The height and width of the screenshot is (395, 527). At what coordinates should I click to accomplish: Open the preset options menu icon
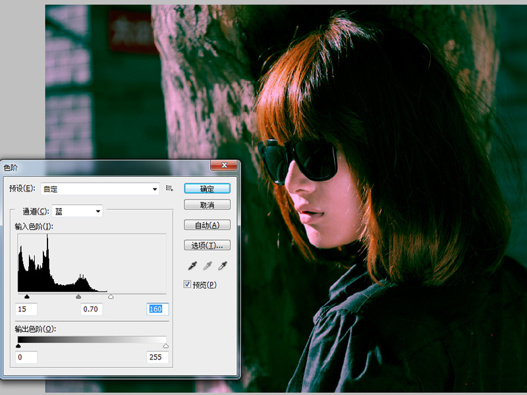point(169,188)
